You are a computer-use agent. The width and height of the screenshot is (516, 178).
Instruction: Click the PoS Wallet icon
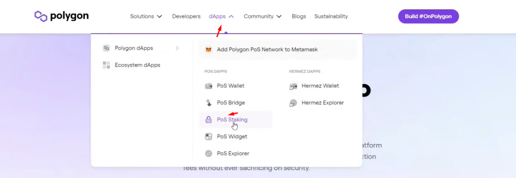[x=209, y=86]
